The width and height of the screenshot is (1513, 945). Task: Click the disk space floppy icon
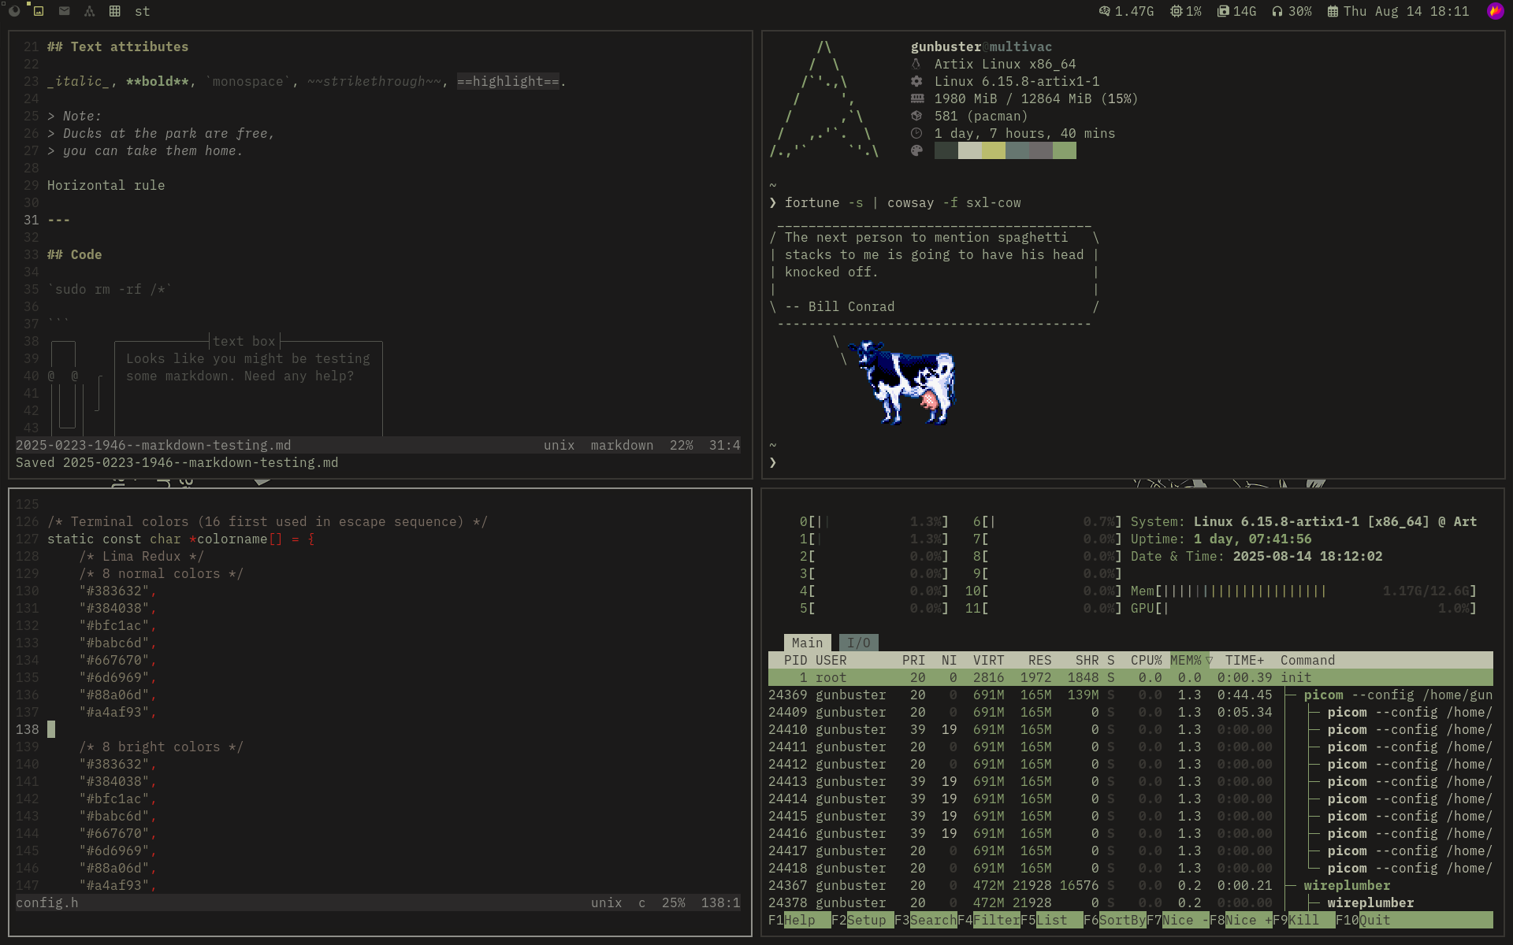(x=1223, y=11)
